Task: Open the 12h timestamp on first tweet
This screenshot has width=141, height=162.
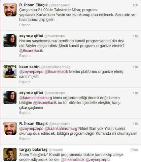Action: [135, 5]
